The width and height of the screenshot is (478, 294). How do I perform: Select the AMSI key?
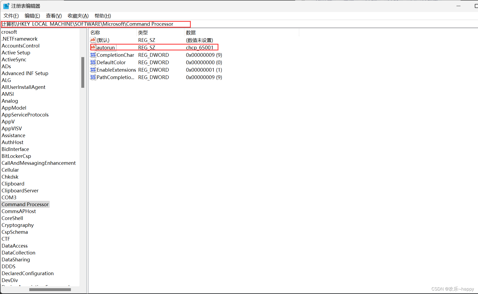point(8,94)
